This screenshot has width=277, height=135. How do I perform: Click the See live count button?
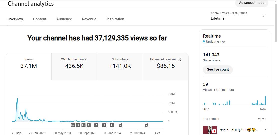(x=218, y=70)
